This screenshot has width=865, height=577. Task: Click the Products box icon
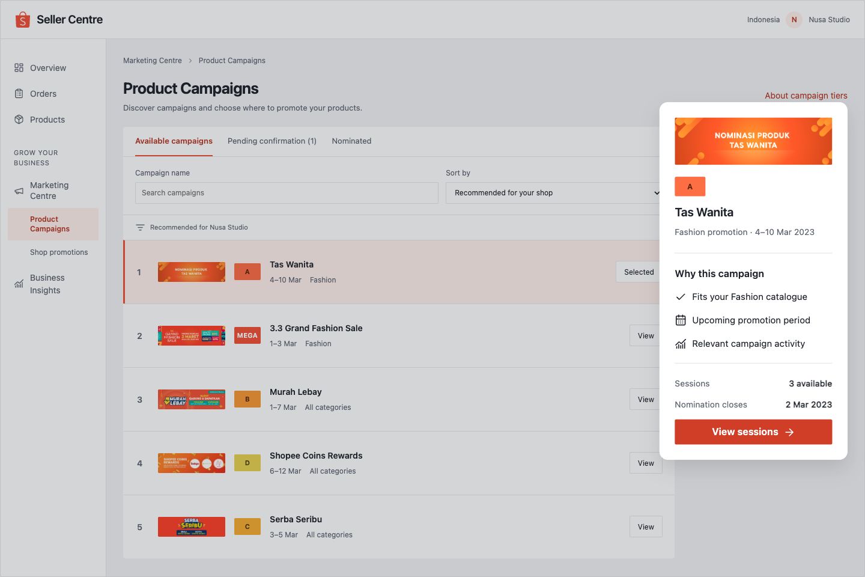point(19,120)
